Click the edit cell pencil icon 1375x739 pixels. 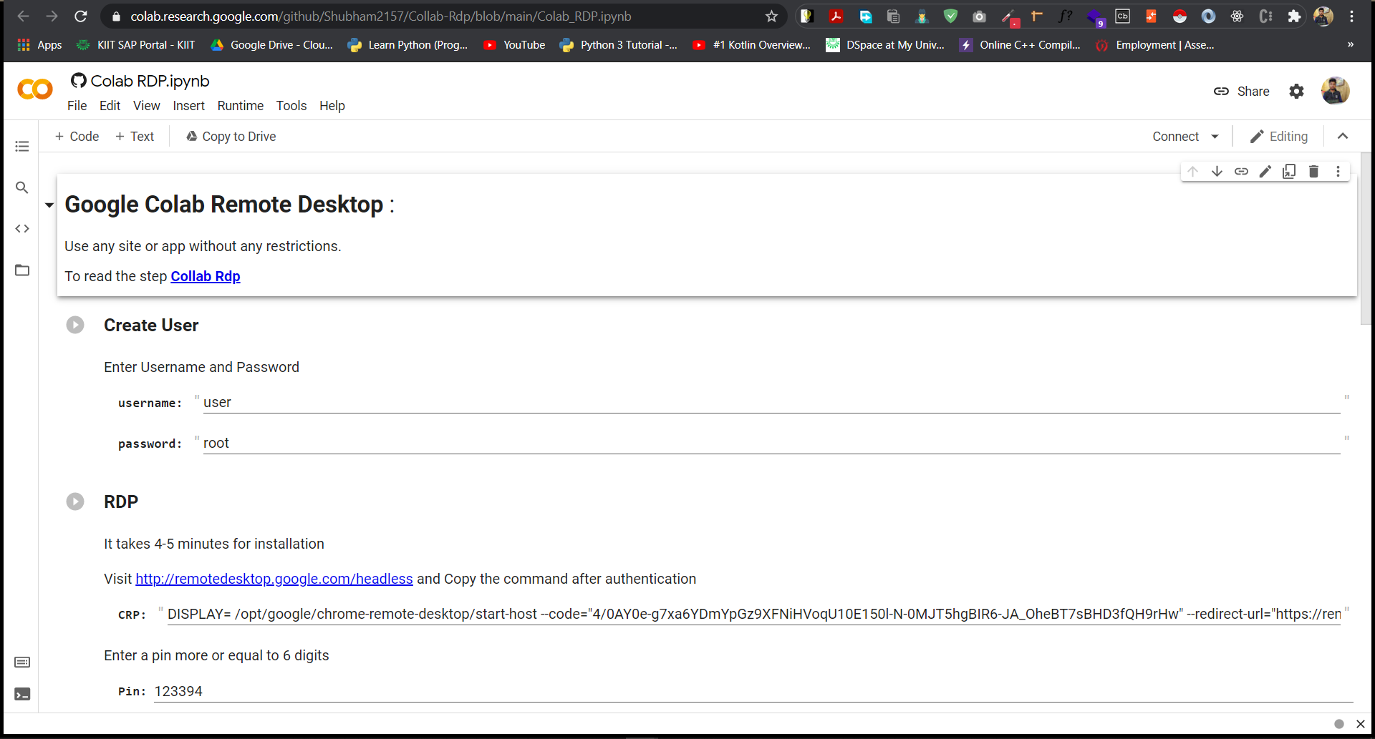(1265, 172)
